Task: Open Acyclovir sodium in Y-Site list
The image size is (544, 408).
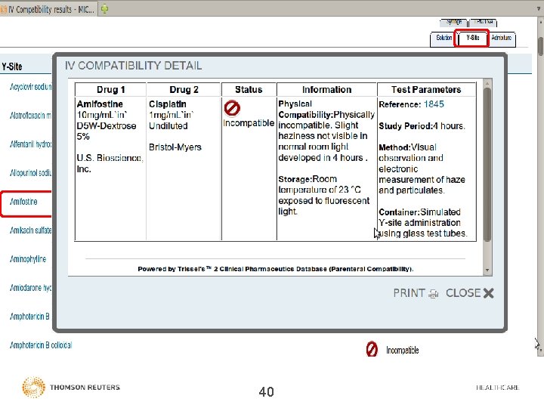Action: 30,87
